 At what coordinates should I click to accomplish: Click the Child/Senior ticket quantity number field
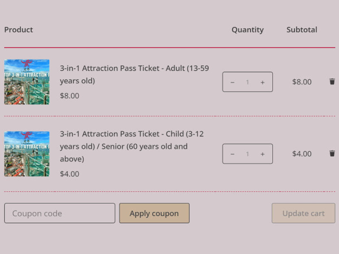[247, 154]
